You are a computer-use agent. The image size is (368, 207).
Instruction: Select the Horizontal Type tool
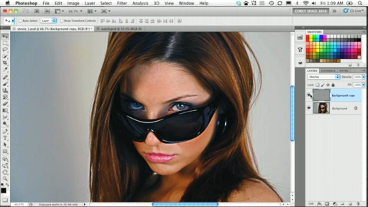coord(5,138)
